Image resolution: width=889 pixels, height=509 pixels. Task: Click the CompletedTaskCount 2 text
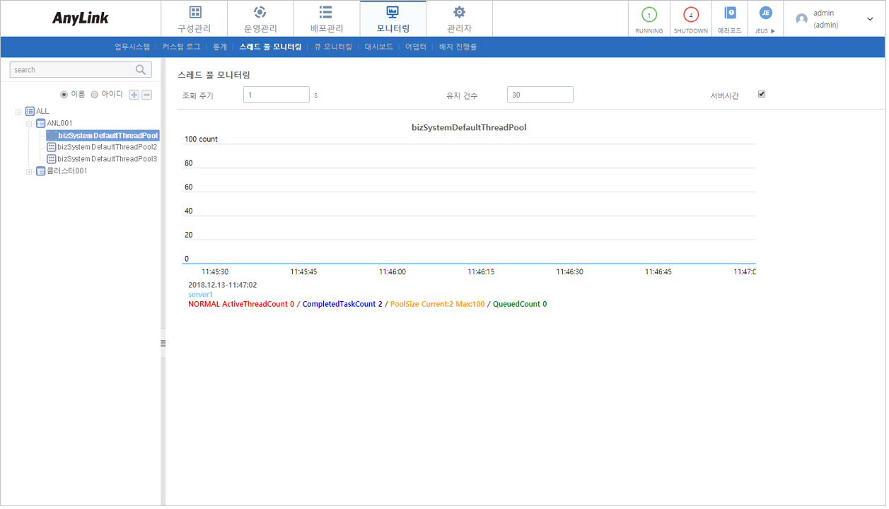tap(342, 304)
